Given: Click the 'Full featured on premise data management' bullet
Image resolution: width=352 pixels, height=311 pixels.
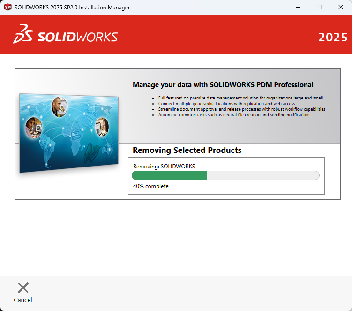Looking at the screenshot, I should tap(240, 98).
